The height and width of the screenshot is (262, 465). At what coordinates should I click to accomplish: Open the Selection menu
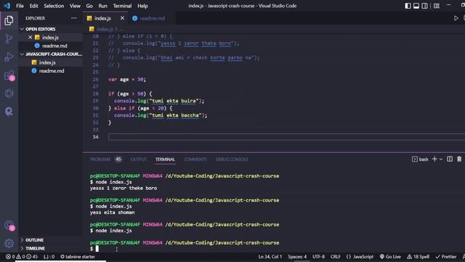(54, 6)
